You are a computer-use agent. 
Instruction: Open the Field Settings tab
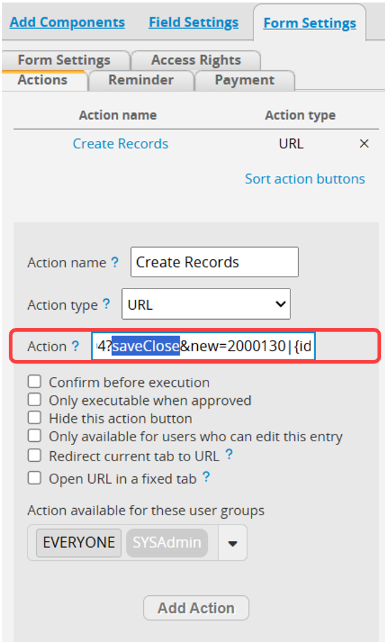click(193, 22)
